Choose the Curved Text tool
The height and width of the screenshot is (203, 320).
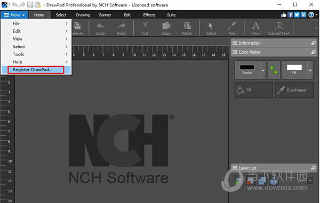pos(279,28)
